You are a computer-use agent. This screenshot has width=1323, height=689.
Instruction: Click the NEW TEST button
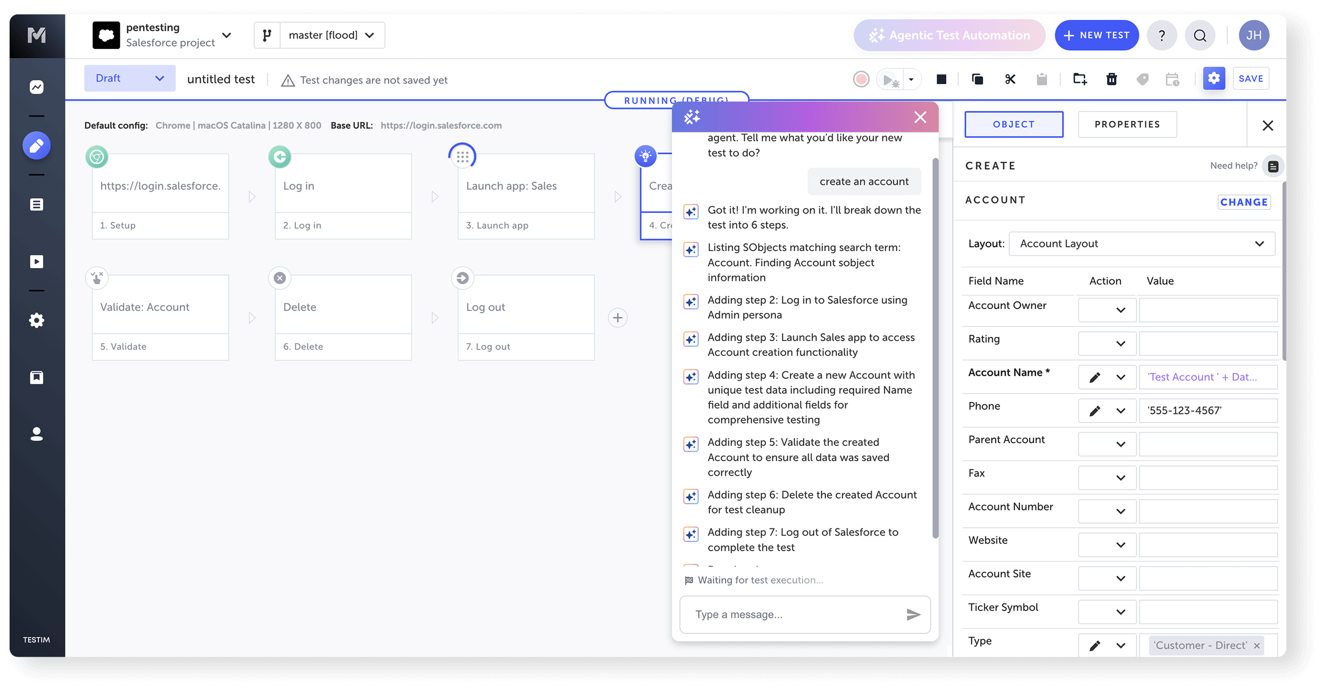coord(1096,35)
